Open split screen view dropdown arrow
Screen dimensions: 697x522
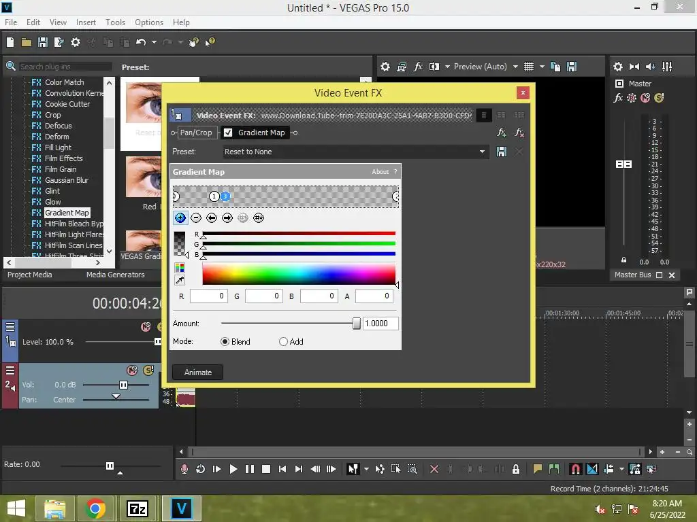coord(447,67)
